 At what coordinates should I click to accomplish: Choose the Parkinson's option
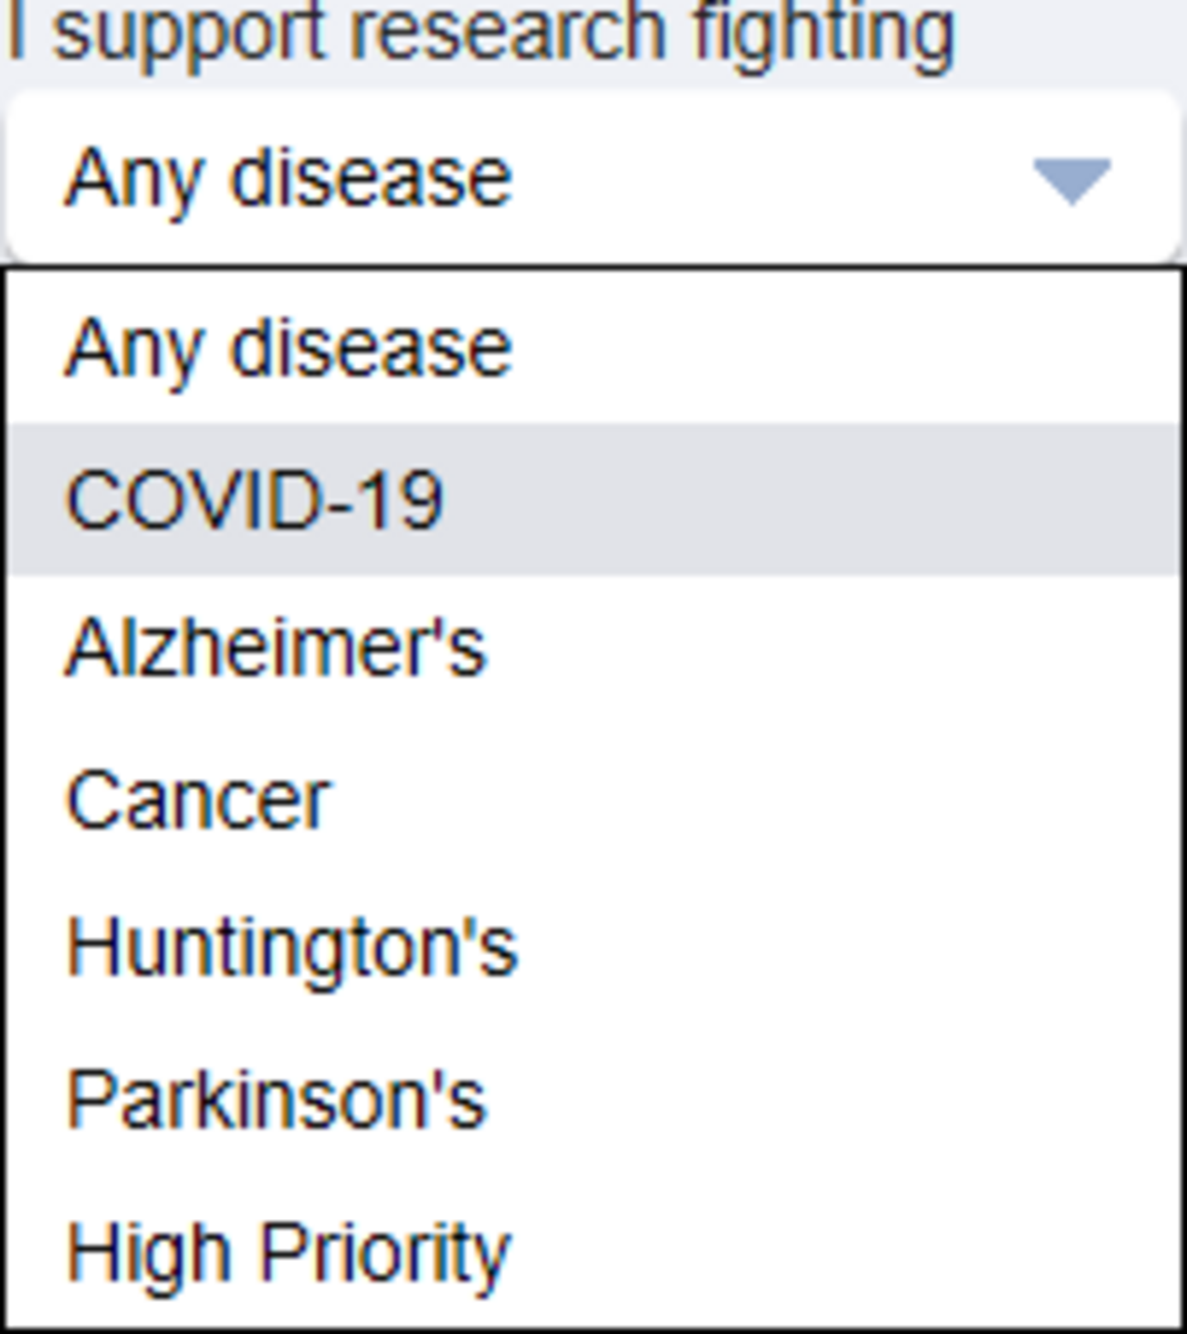[x=277, y=1100]
